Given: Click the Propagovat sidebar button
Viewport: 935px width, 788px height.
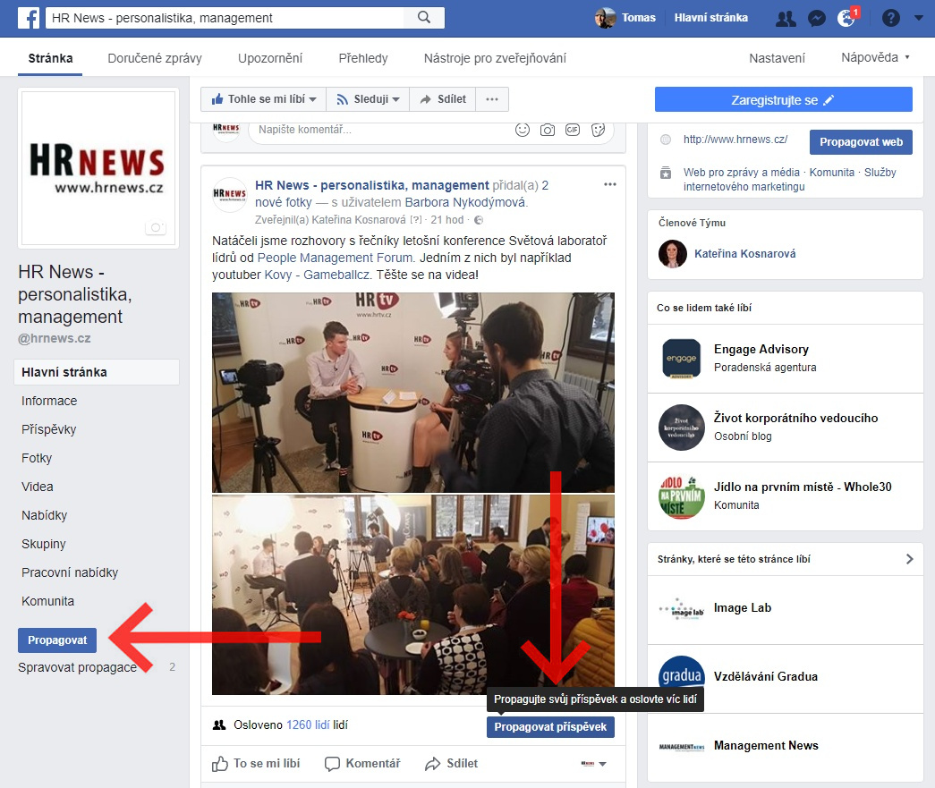Looking at the screenshot, I should pyautogui.click(x=57, y=640).
